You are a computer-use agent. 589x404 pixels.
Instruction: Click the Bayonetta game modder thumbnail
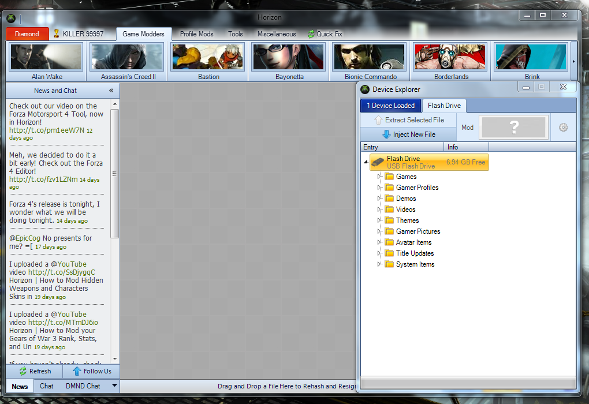tap(289, 57)
